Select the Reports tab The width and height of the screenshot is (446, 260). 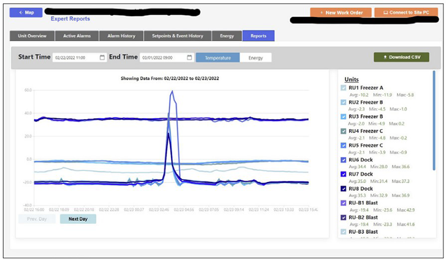coord(258,36)
